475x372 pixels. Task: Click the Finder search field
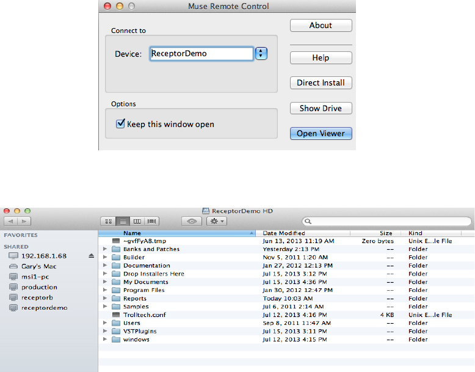(387, 221)
